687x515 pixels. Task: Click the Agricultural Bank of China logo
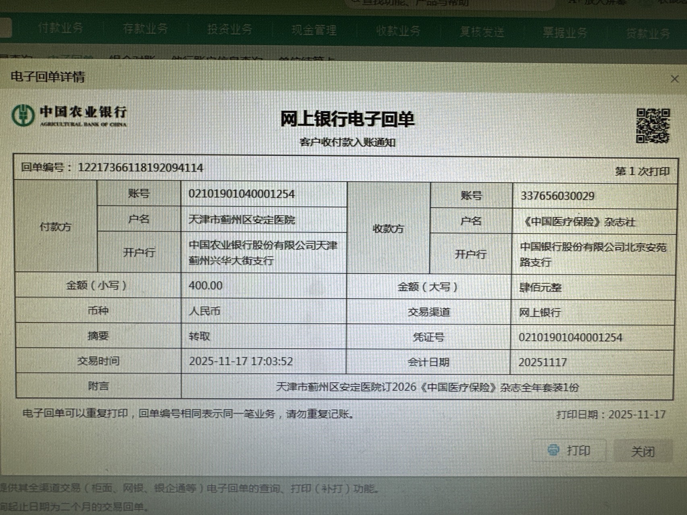point(69,116)
